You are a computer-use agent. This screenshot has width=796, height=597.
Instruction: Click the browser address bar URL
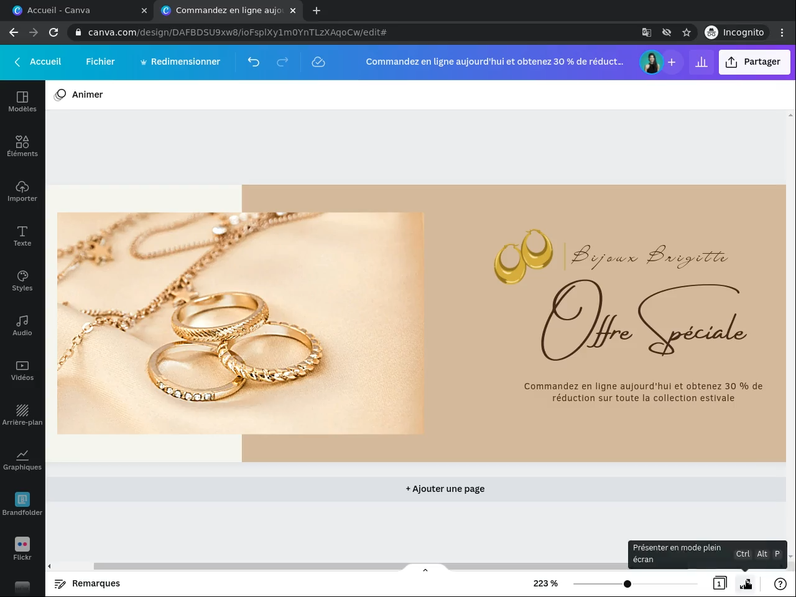237,32
